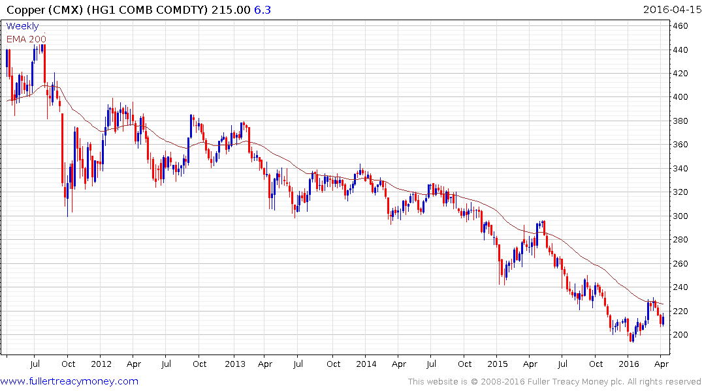
Task: Click the 2013 year label on time axis
Action: 235,364
